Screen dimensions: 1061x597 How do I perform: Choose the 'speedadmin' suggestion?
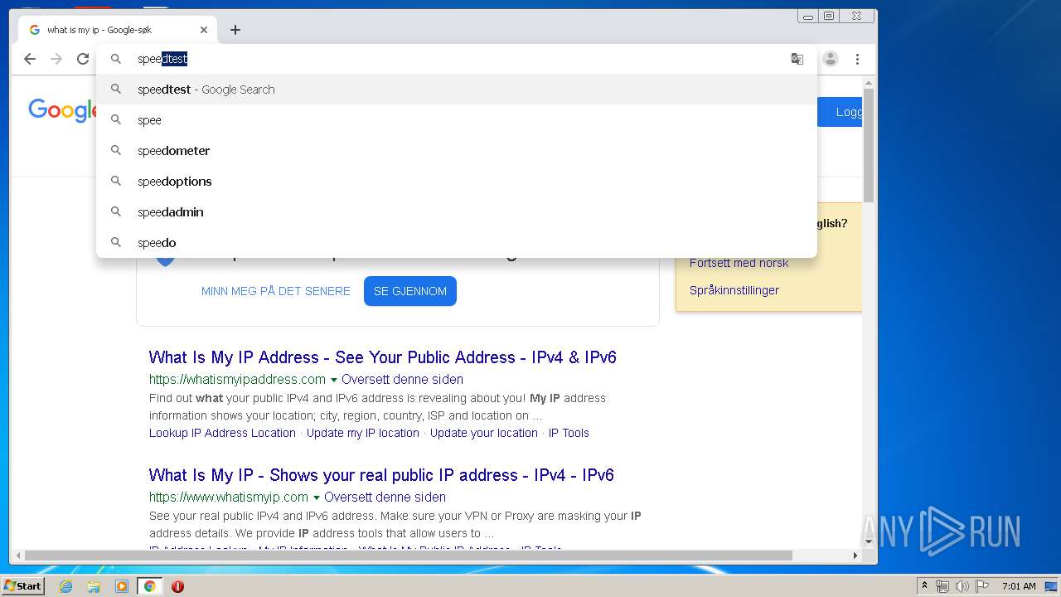click(457, 212)
